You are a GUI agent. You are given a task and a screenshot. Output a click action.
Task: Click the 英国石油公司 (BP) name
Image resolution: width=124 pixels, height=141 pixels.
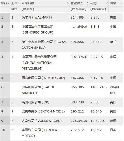tap(35, 102)
